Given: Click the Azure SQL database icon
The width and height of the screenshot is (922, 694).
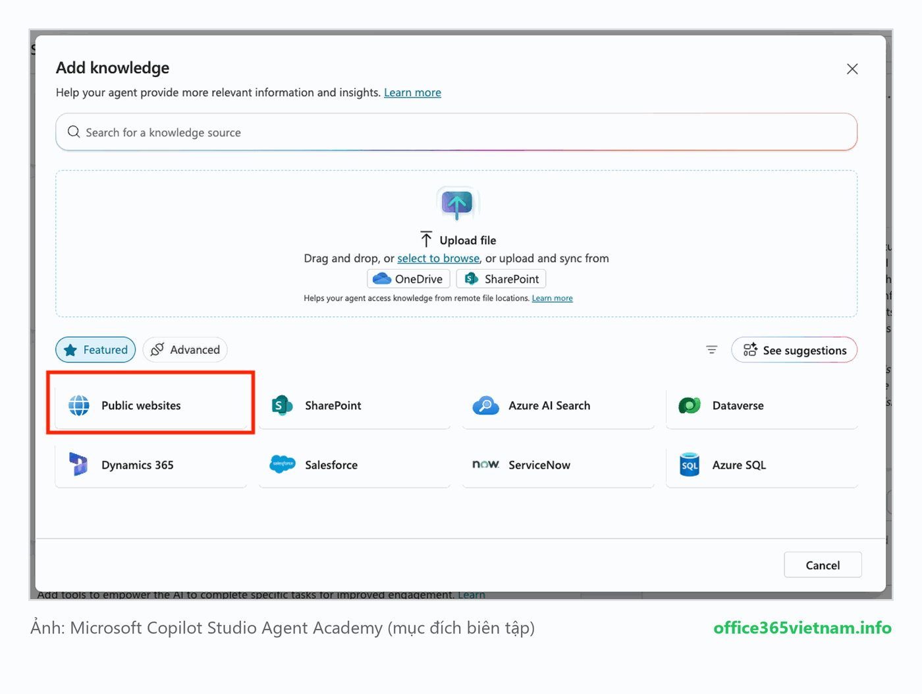Looking at the screenshot, I should tap(690, 465).
